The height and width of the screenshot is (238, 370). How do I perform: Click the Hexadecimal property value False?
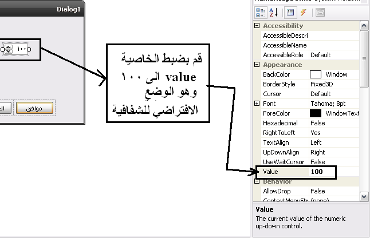318,123
